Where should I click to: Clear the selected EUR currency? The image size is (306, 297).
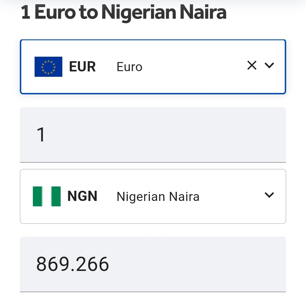pos(252,66)
